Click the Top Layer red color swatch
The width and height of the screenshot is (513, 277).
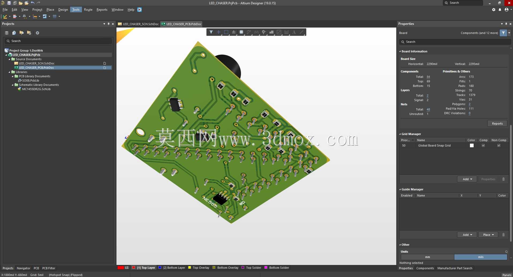(x=134, y=268)
